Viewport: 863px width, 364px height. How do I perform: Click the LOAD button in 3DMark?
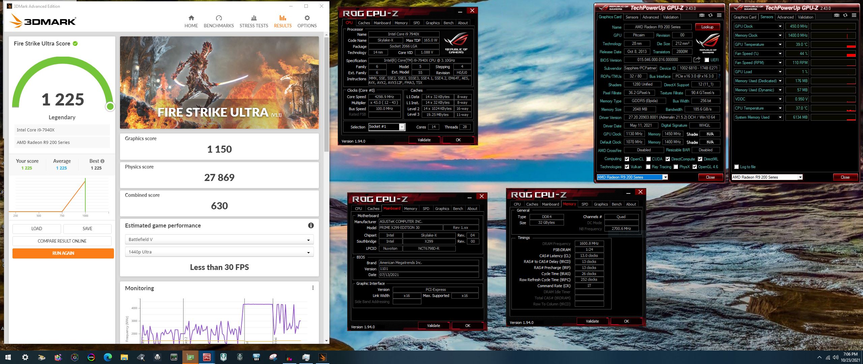tap(37, 229)
